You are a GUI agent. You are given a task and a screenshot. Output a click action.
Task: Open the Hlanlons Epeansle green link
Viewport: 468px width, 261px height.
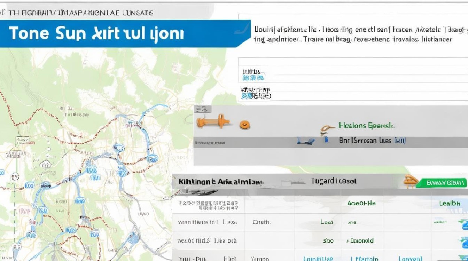click(x=366, y=126)
